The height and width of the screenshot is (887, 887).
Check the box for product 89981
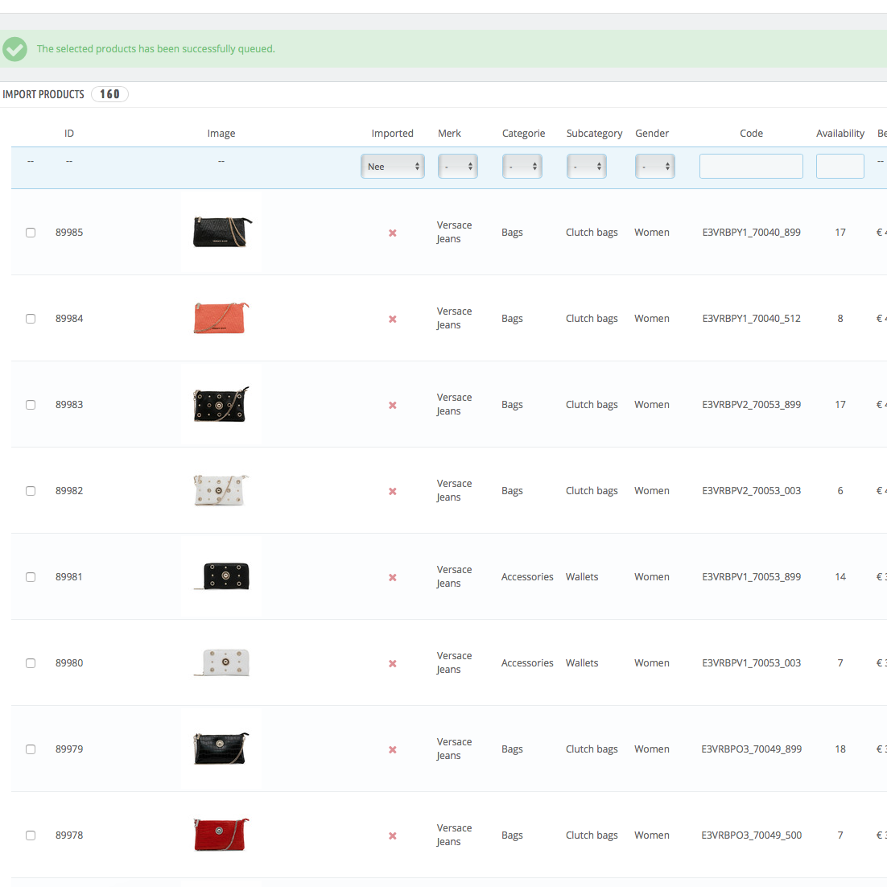[31, 576]
